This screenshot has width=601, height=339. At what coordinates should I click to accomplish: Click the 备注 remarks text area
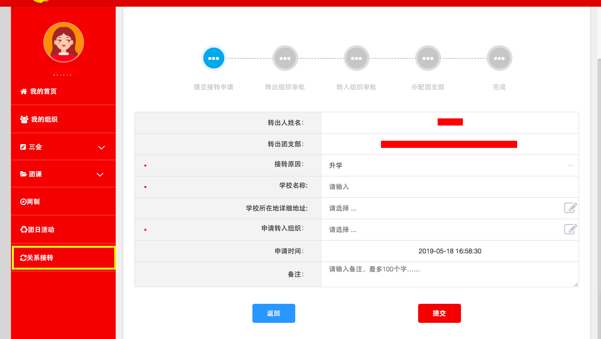(450, 274)
